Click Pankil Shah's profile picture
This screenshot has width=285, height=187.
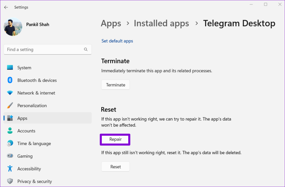13,27
